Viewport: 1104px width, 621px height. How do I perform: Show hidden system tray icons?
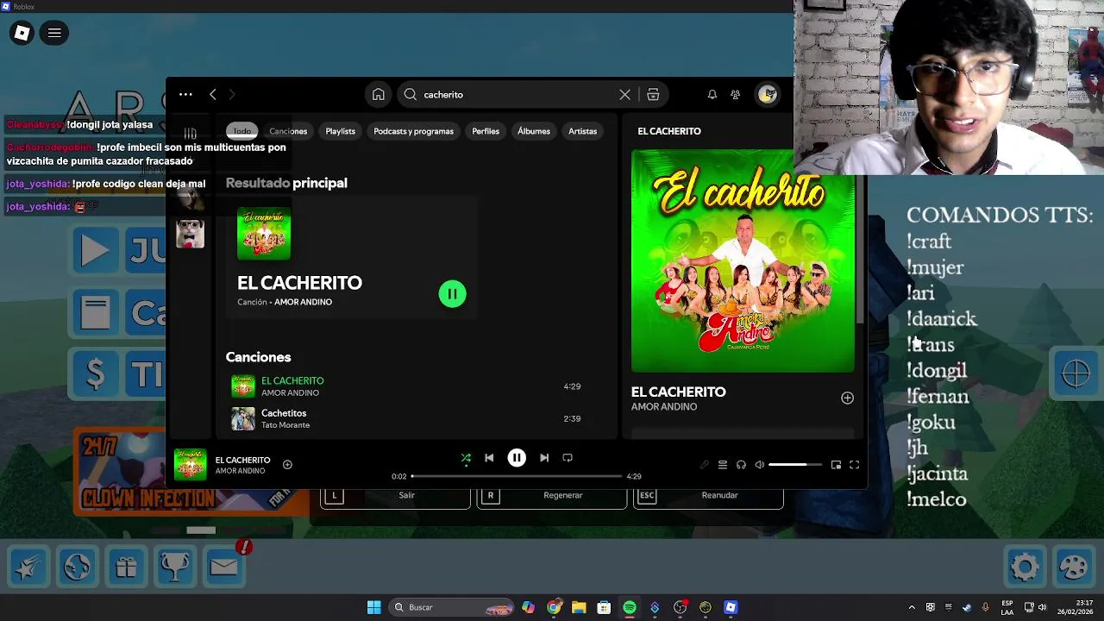coord(912,607)
